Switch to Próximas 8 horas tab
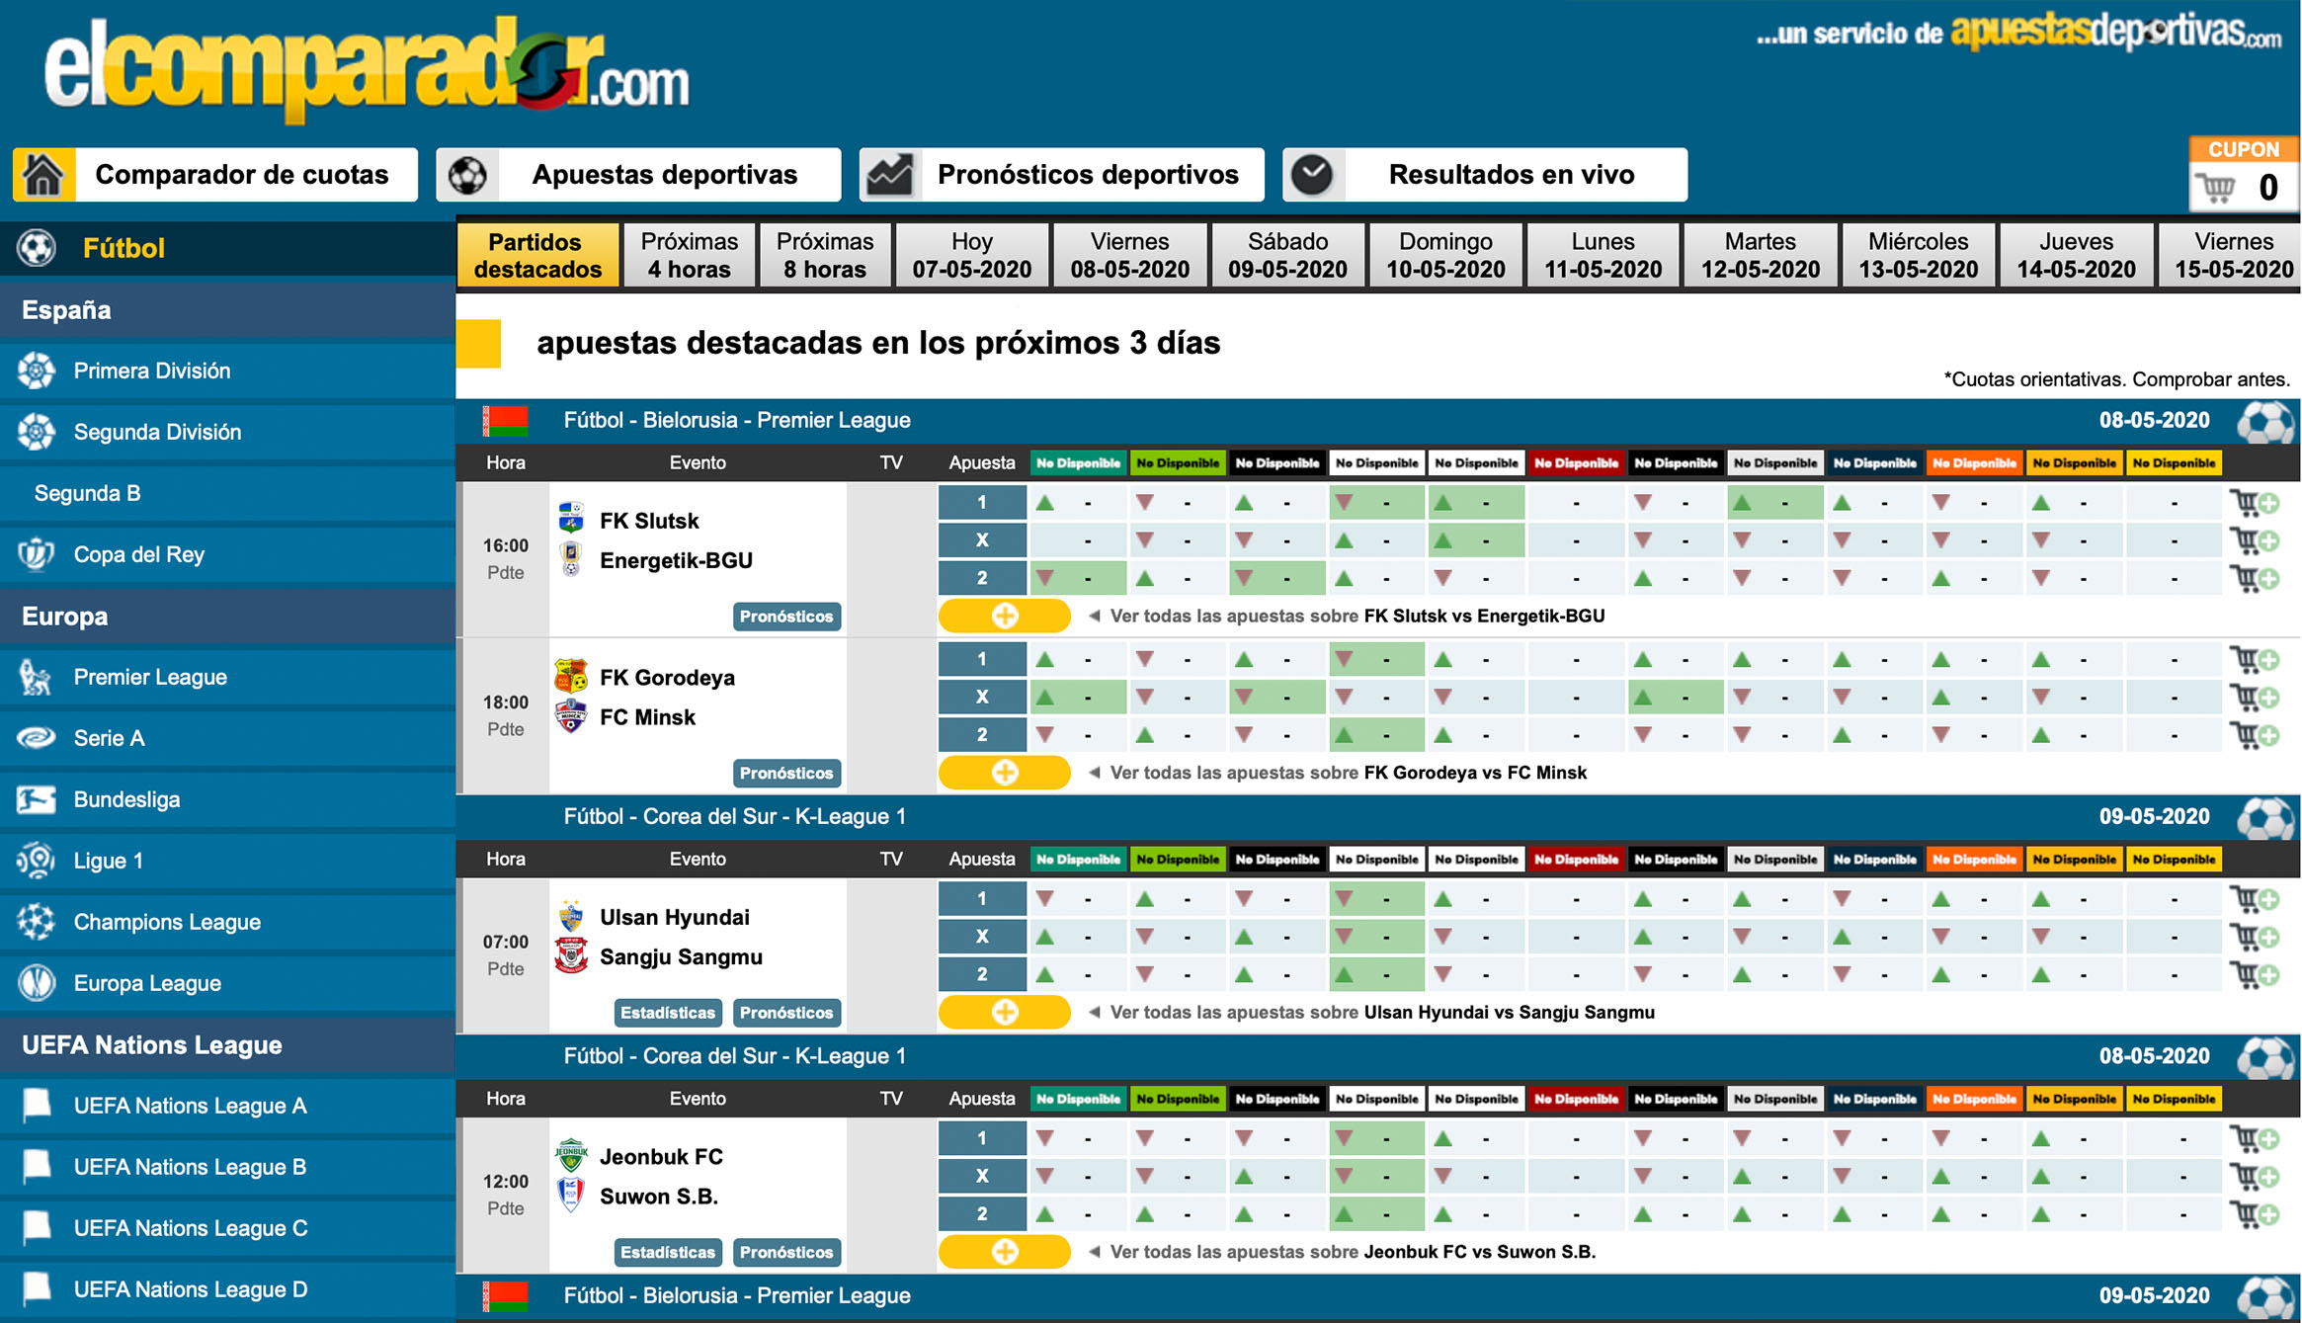 [x=825, y=255]
